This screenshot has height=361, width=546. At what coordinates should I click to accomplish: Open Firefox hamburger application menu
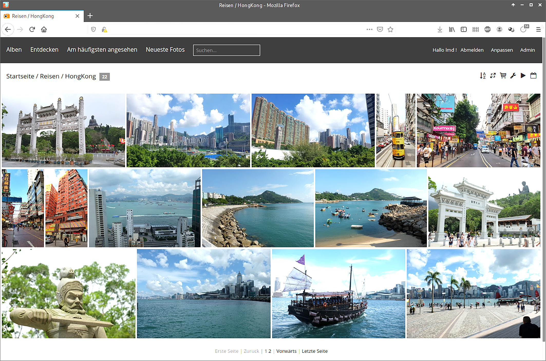coord(538,30)
